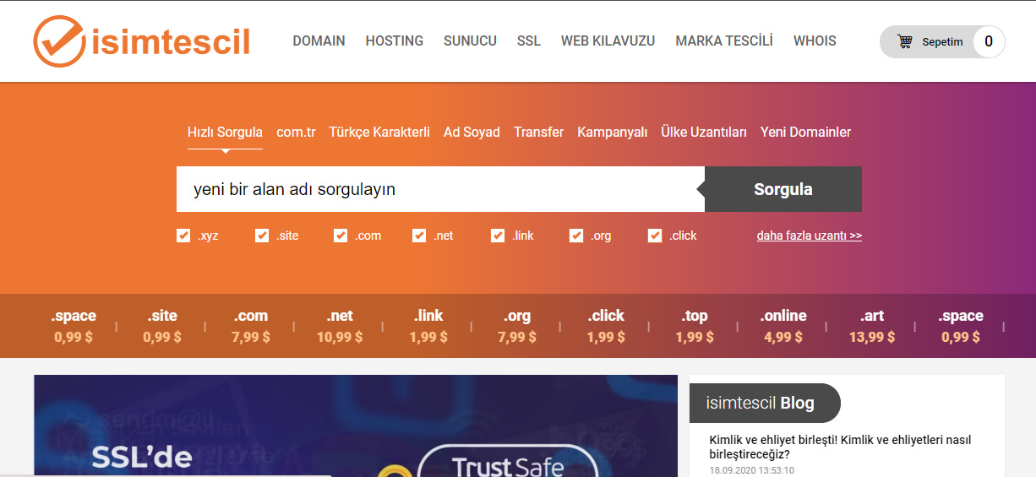This screenshot has height=477, width=1036.
Task: Click the .net 10,99 $ price item
Action: [340, 326]
